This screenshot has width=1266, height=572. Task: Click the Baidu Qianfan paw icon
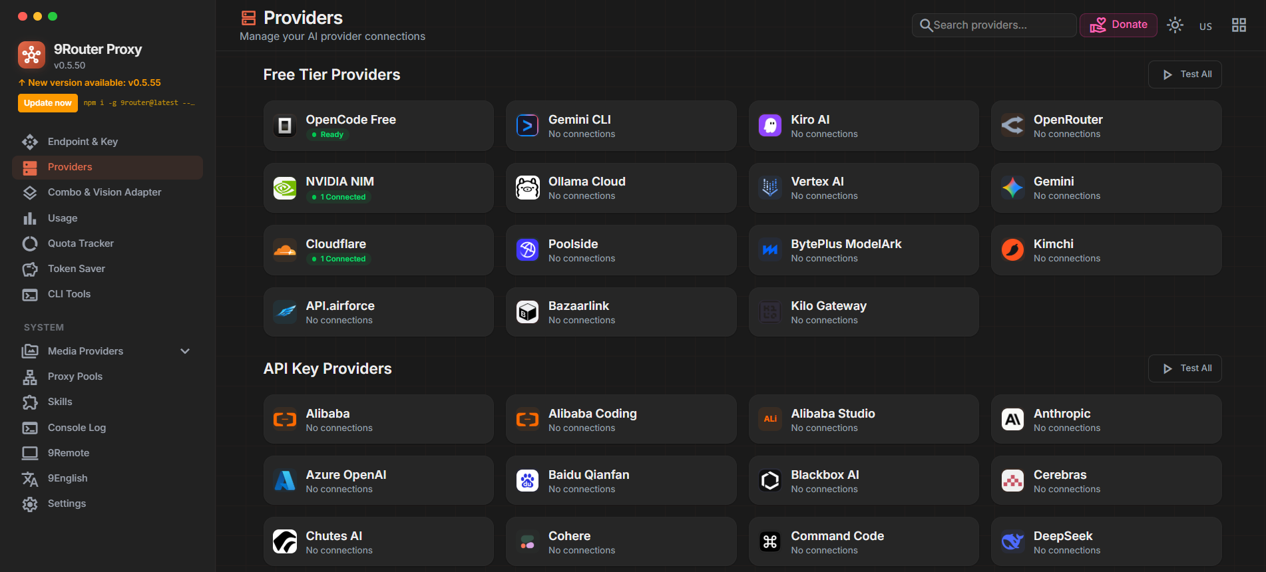[x=528, y=481]
